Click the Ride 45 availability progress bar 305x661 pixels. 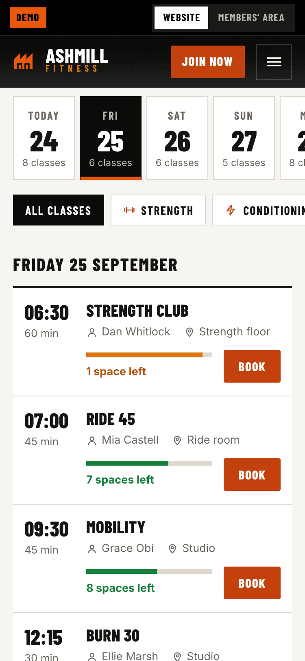click(149, 463)
